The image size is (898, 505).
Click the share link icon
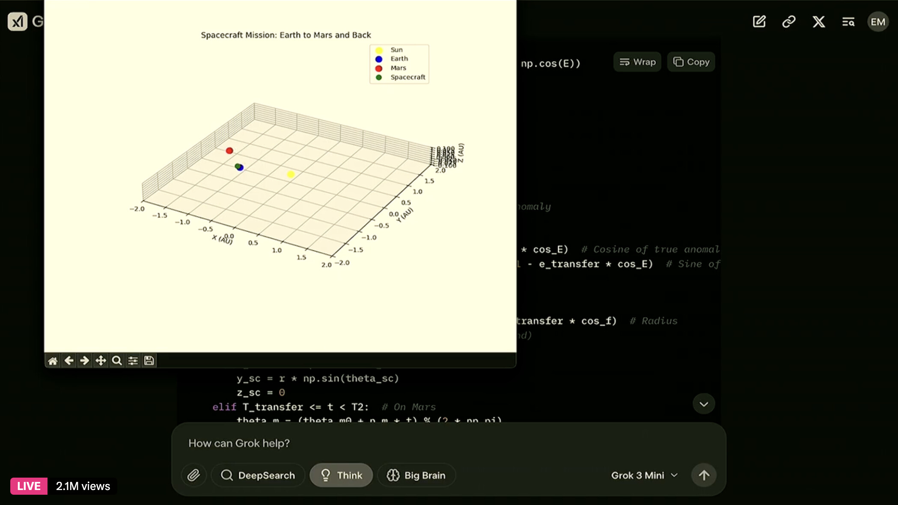coord(788,21)
